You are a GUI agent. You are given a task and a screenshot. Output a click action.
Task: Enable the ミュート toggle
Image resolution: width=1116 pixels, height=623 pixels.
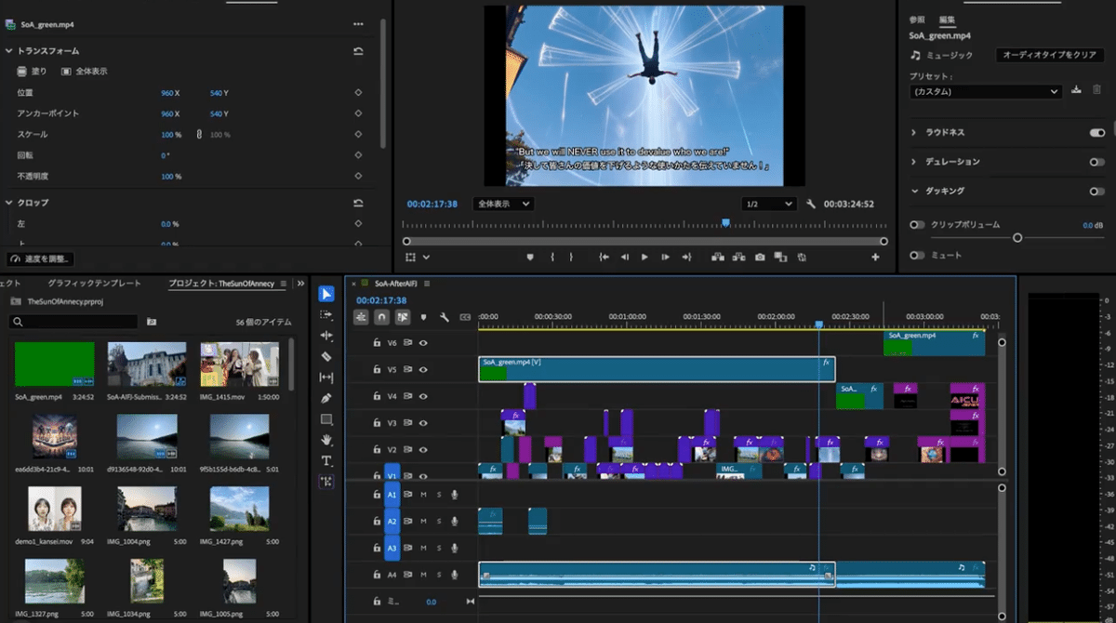[x=918, y=255]
